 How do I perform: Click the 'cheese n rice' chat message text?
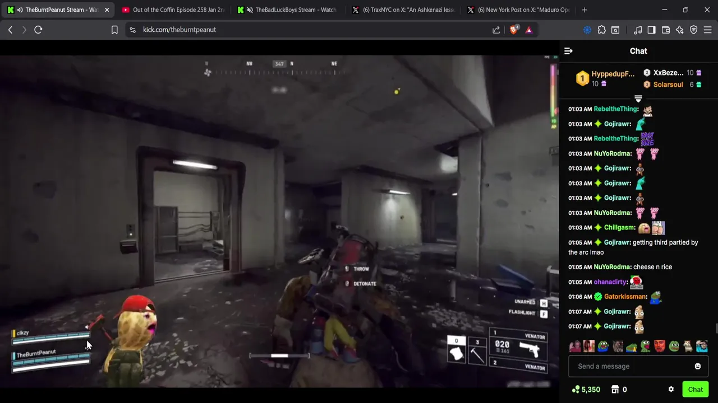[x=652, y=267]
